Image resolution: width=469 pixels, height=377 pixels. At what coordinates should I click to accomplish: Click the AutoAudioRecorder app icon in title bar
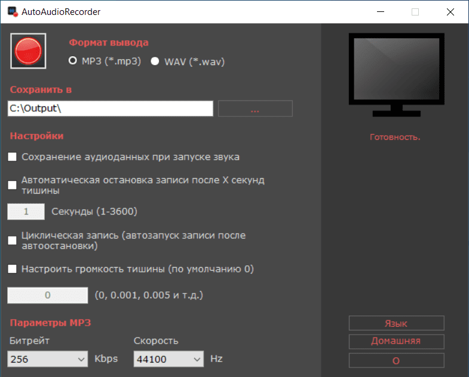click(13, 12)
